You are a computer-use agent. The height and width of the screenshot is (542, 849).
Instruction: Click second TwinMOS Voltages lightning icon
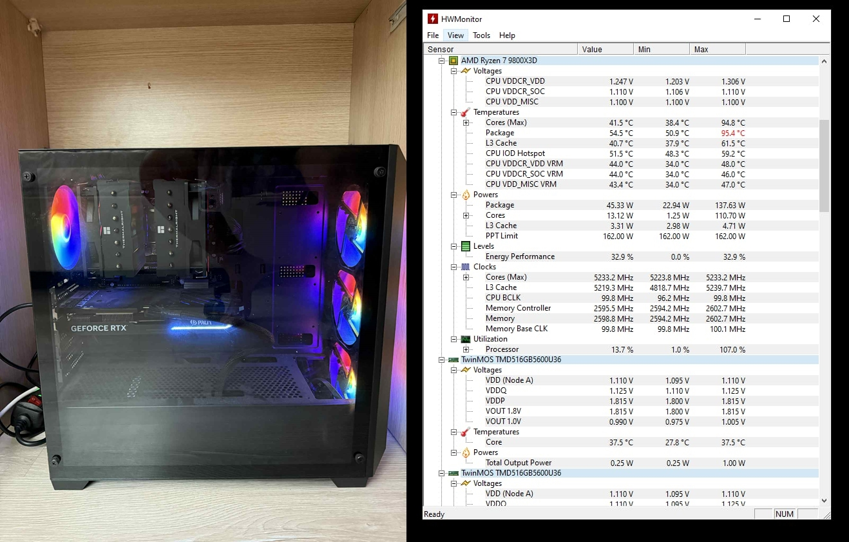(466, 483)
